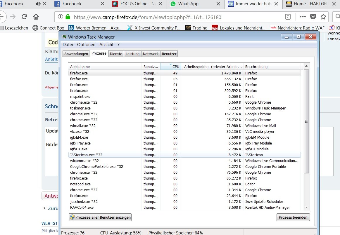340x235 pixels.
Task: Click the bookmark star icon
Action: coord(323,17)
